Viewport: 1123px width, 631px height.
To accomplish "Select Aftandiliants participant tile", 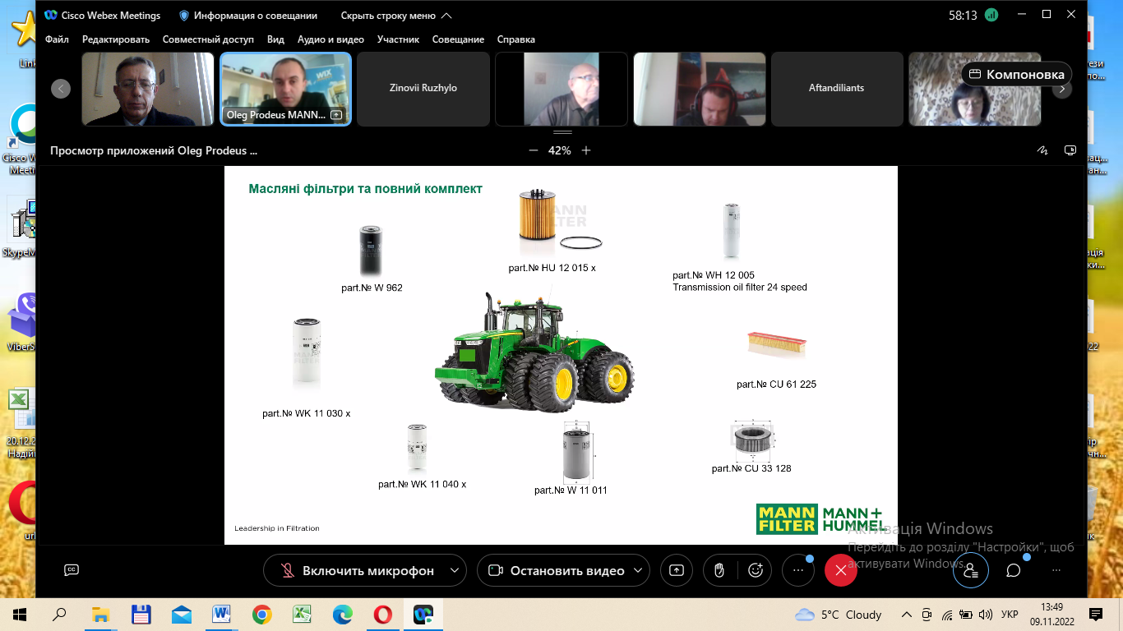I will click(836, 89).
